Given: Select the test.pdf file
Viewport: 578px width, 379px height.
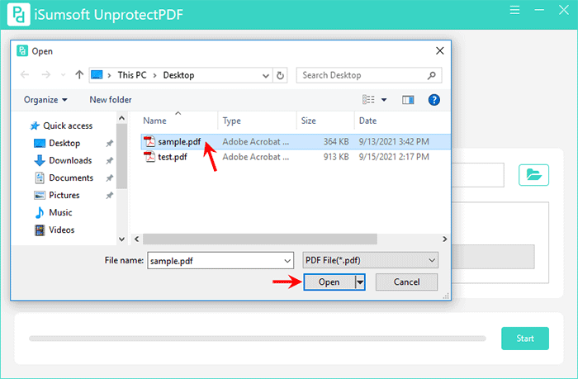Looking at the screenshot, I should (x=296, y=157).
